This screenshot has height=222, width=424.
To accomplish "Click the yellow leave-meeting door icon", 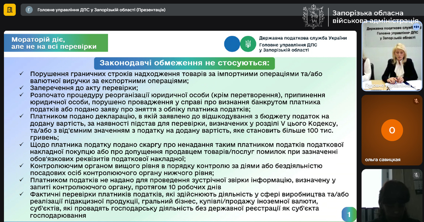I will click(10, 10).
